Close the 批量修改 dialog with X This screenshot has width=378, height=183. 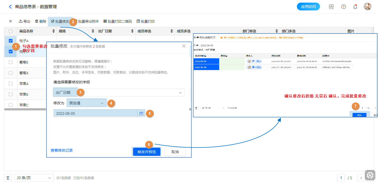(184, 46)
